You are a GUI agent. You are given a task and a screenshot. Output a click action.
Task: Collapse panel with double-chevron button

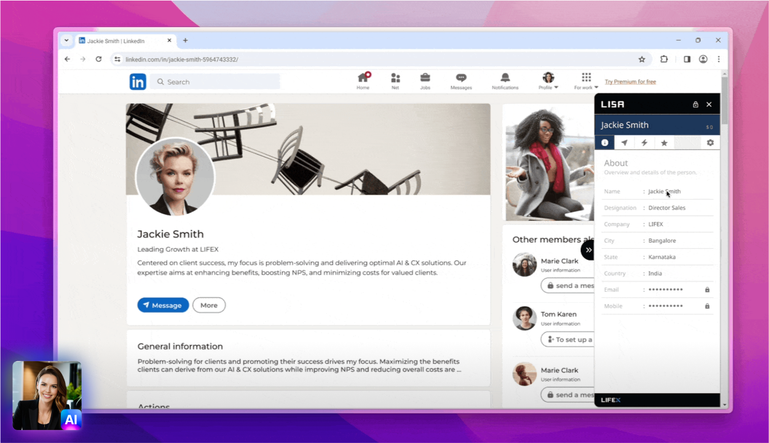click(588, 250)
